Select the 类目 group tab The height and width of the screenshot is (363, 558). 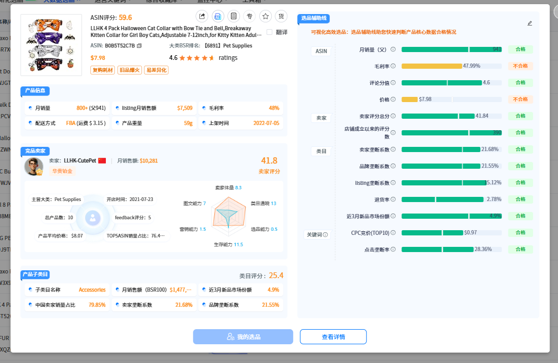point(321,151)
